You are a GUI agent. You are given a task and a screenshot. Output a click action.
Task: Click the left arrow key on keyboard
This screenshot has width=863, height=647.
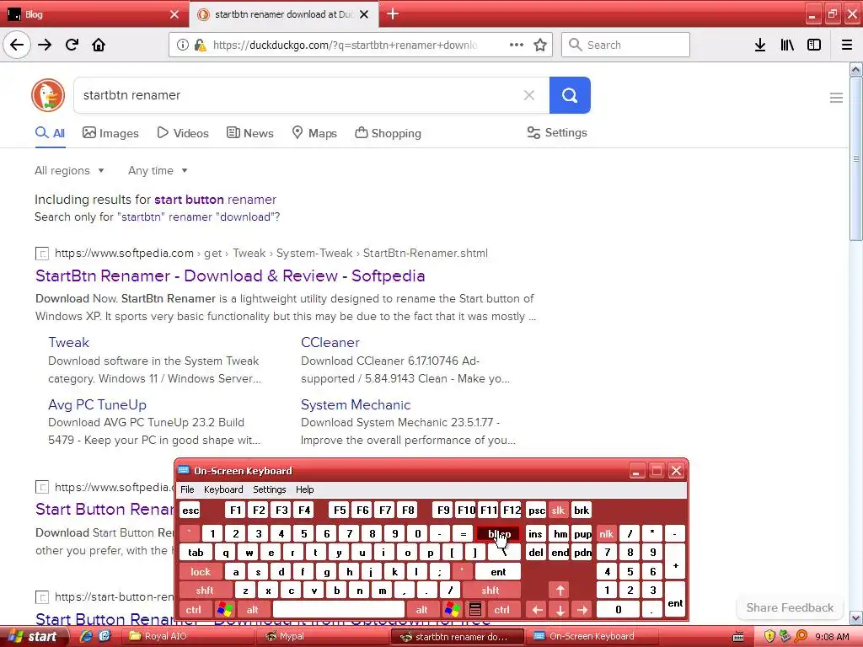pyautogui.click(x=537, y=610)
